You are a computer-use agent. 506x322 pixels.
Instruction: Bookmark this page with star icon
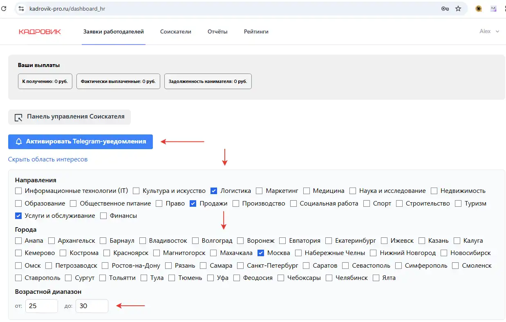(x=458, y=9)
